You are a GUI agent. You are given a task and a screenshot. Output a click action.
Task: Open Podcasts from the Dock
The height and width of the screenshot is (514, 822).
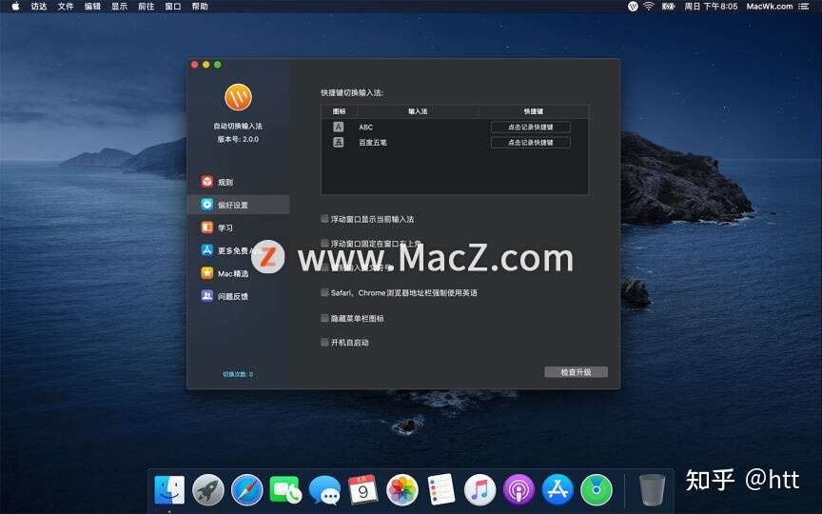click(x=519, y=490)
